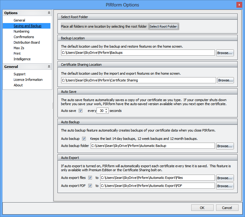Increase auto save seconds with up arrow
This screenshot has width=245, height=217.
[106, 109]
